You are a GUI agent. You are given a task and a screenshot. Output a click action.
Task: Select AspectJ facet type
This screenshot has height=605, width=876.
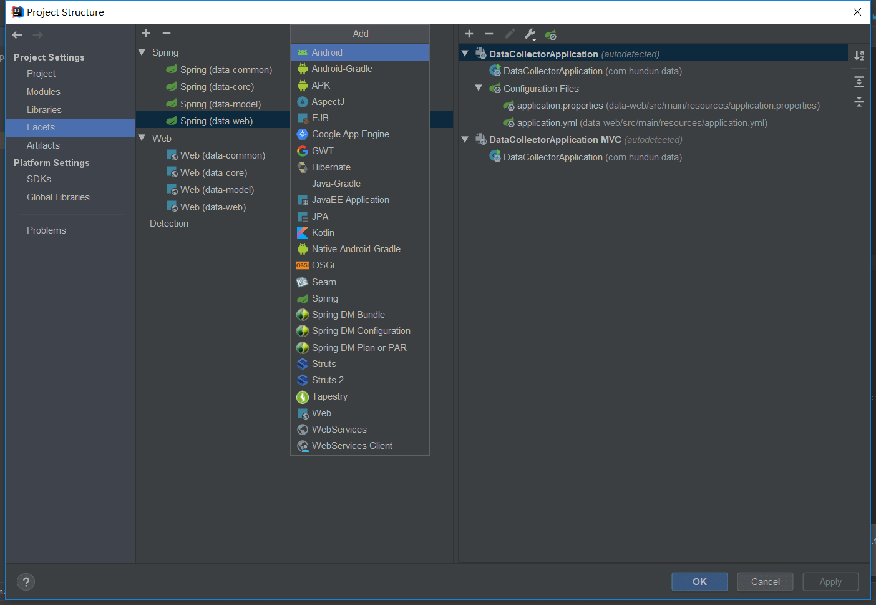pos(359,102)
